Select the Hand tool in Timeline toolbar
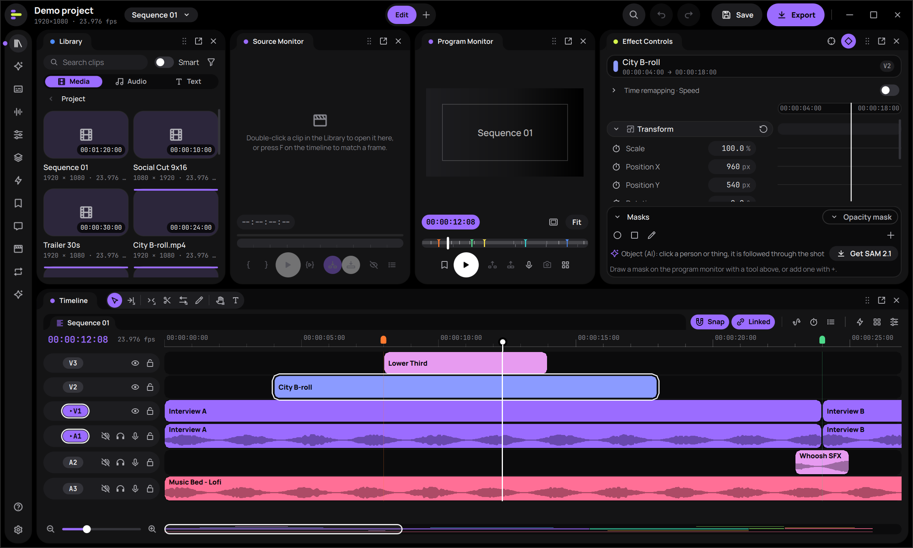 pyautogui.click(x=220, y=300)
